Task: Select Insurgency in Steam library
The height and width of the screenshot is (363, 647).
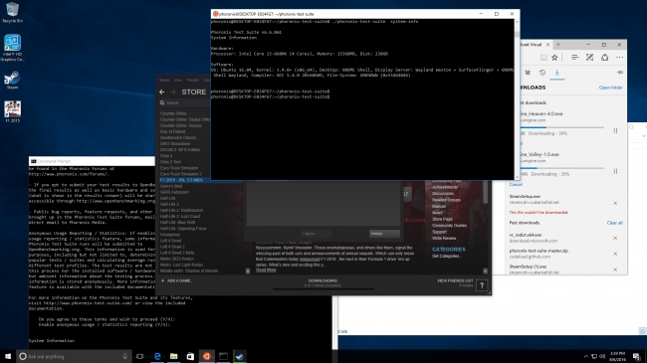Action: [170, 235]
